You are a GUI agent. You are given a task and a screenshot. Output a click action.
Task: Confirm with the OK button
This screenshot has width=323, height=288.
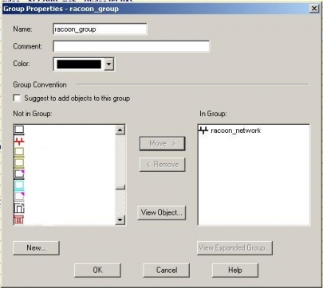97,270
